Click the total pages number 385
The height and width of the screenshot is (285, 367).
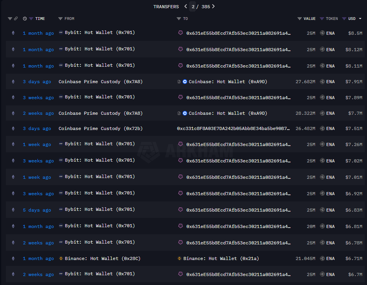(206, 7)
